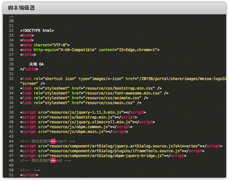Click the obpm-jquery-bridge.js script line
Screen dimensions: 229x181
(103, 156)
